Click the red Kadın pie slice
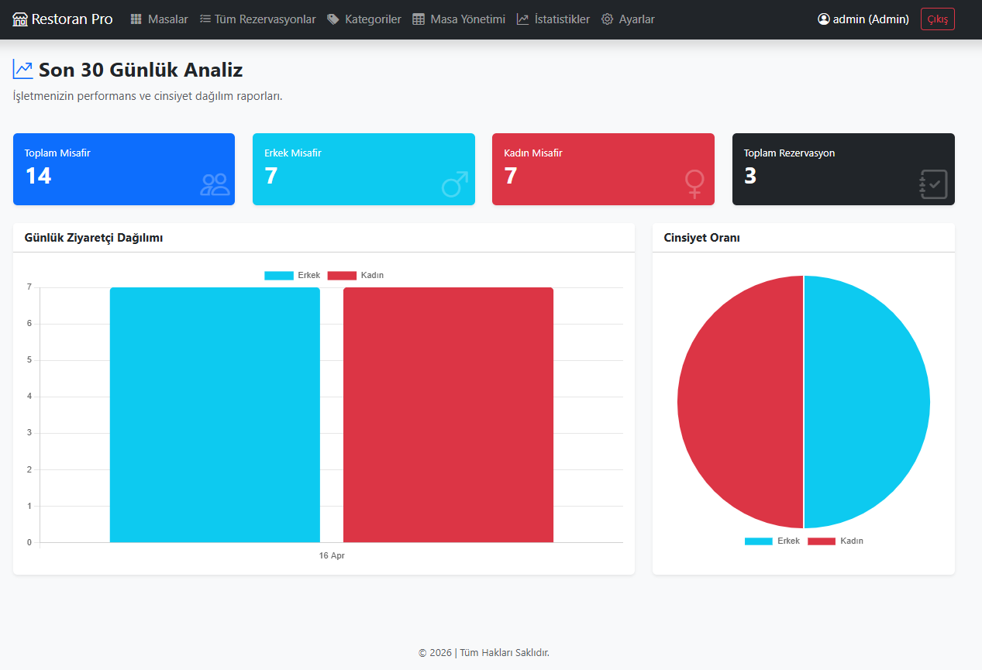The height and width of the screenshot is (670, 982). tap(740, 402)
